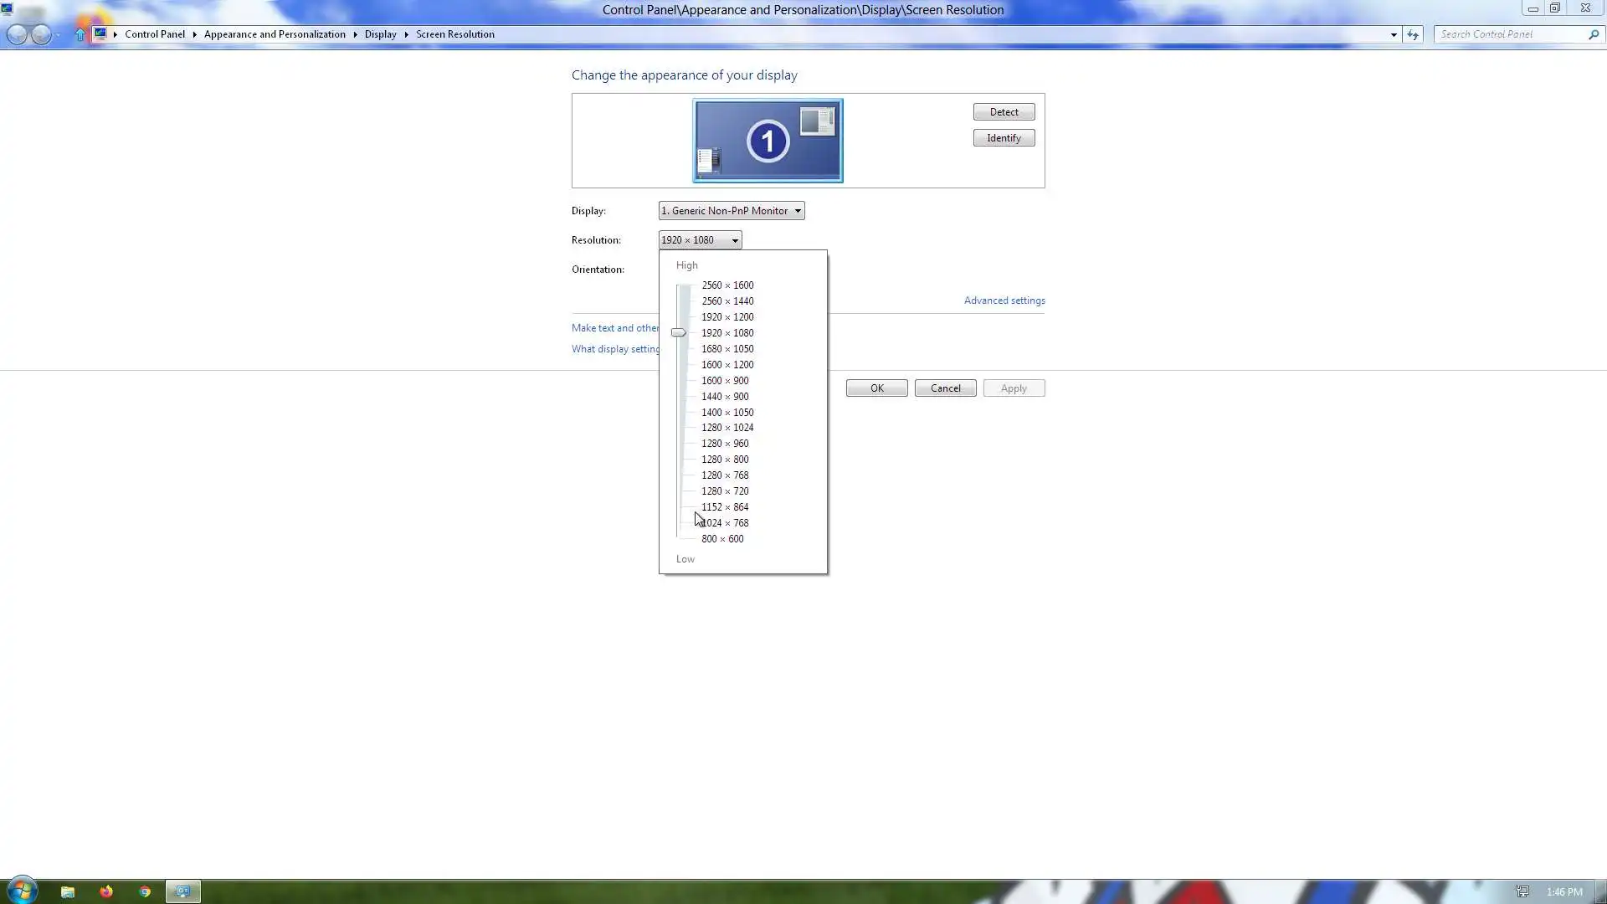Select monitor 1 display thumbnail
This screenshot has height=904, width=1607.
(768, 141)
